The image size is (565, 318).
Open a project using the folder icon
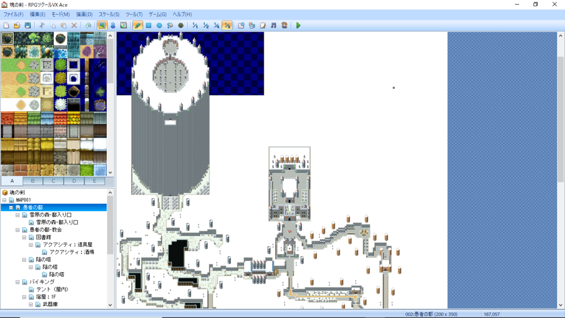(x=17, y=25)
